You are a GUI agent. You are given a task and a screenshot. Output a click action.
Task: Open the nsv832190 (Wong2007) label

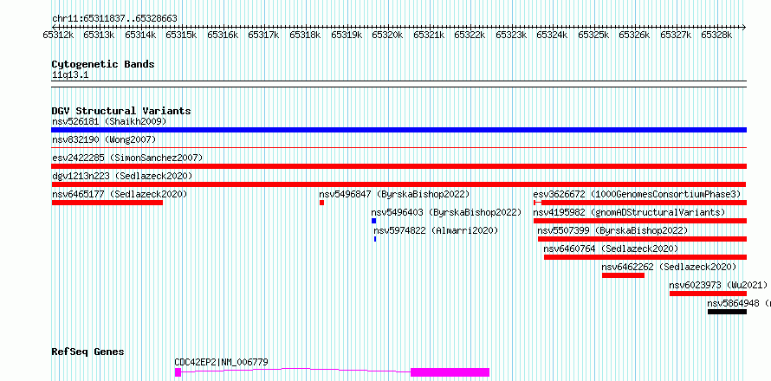coord(104,139)
